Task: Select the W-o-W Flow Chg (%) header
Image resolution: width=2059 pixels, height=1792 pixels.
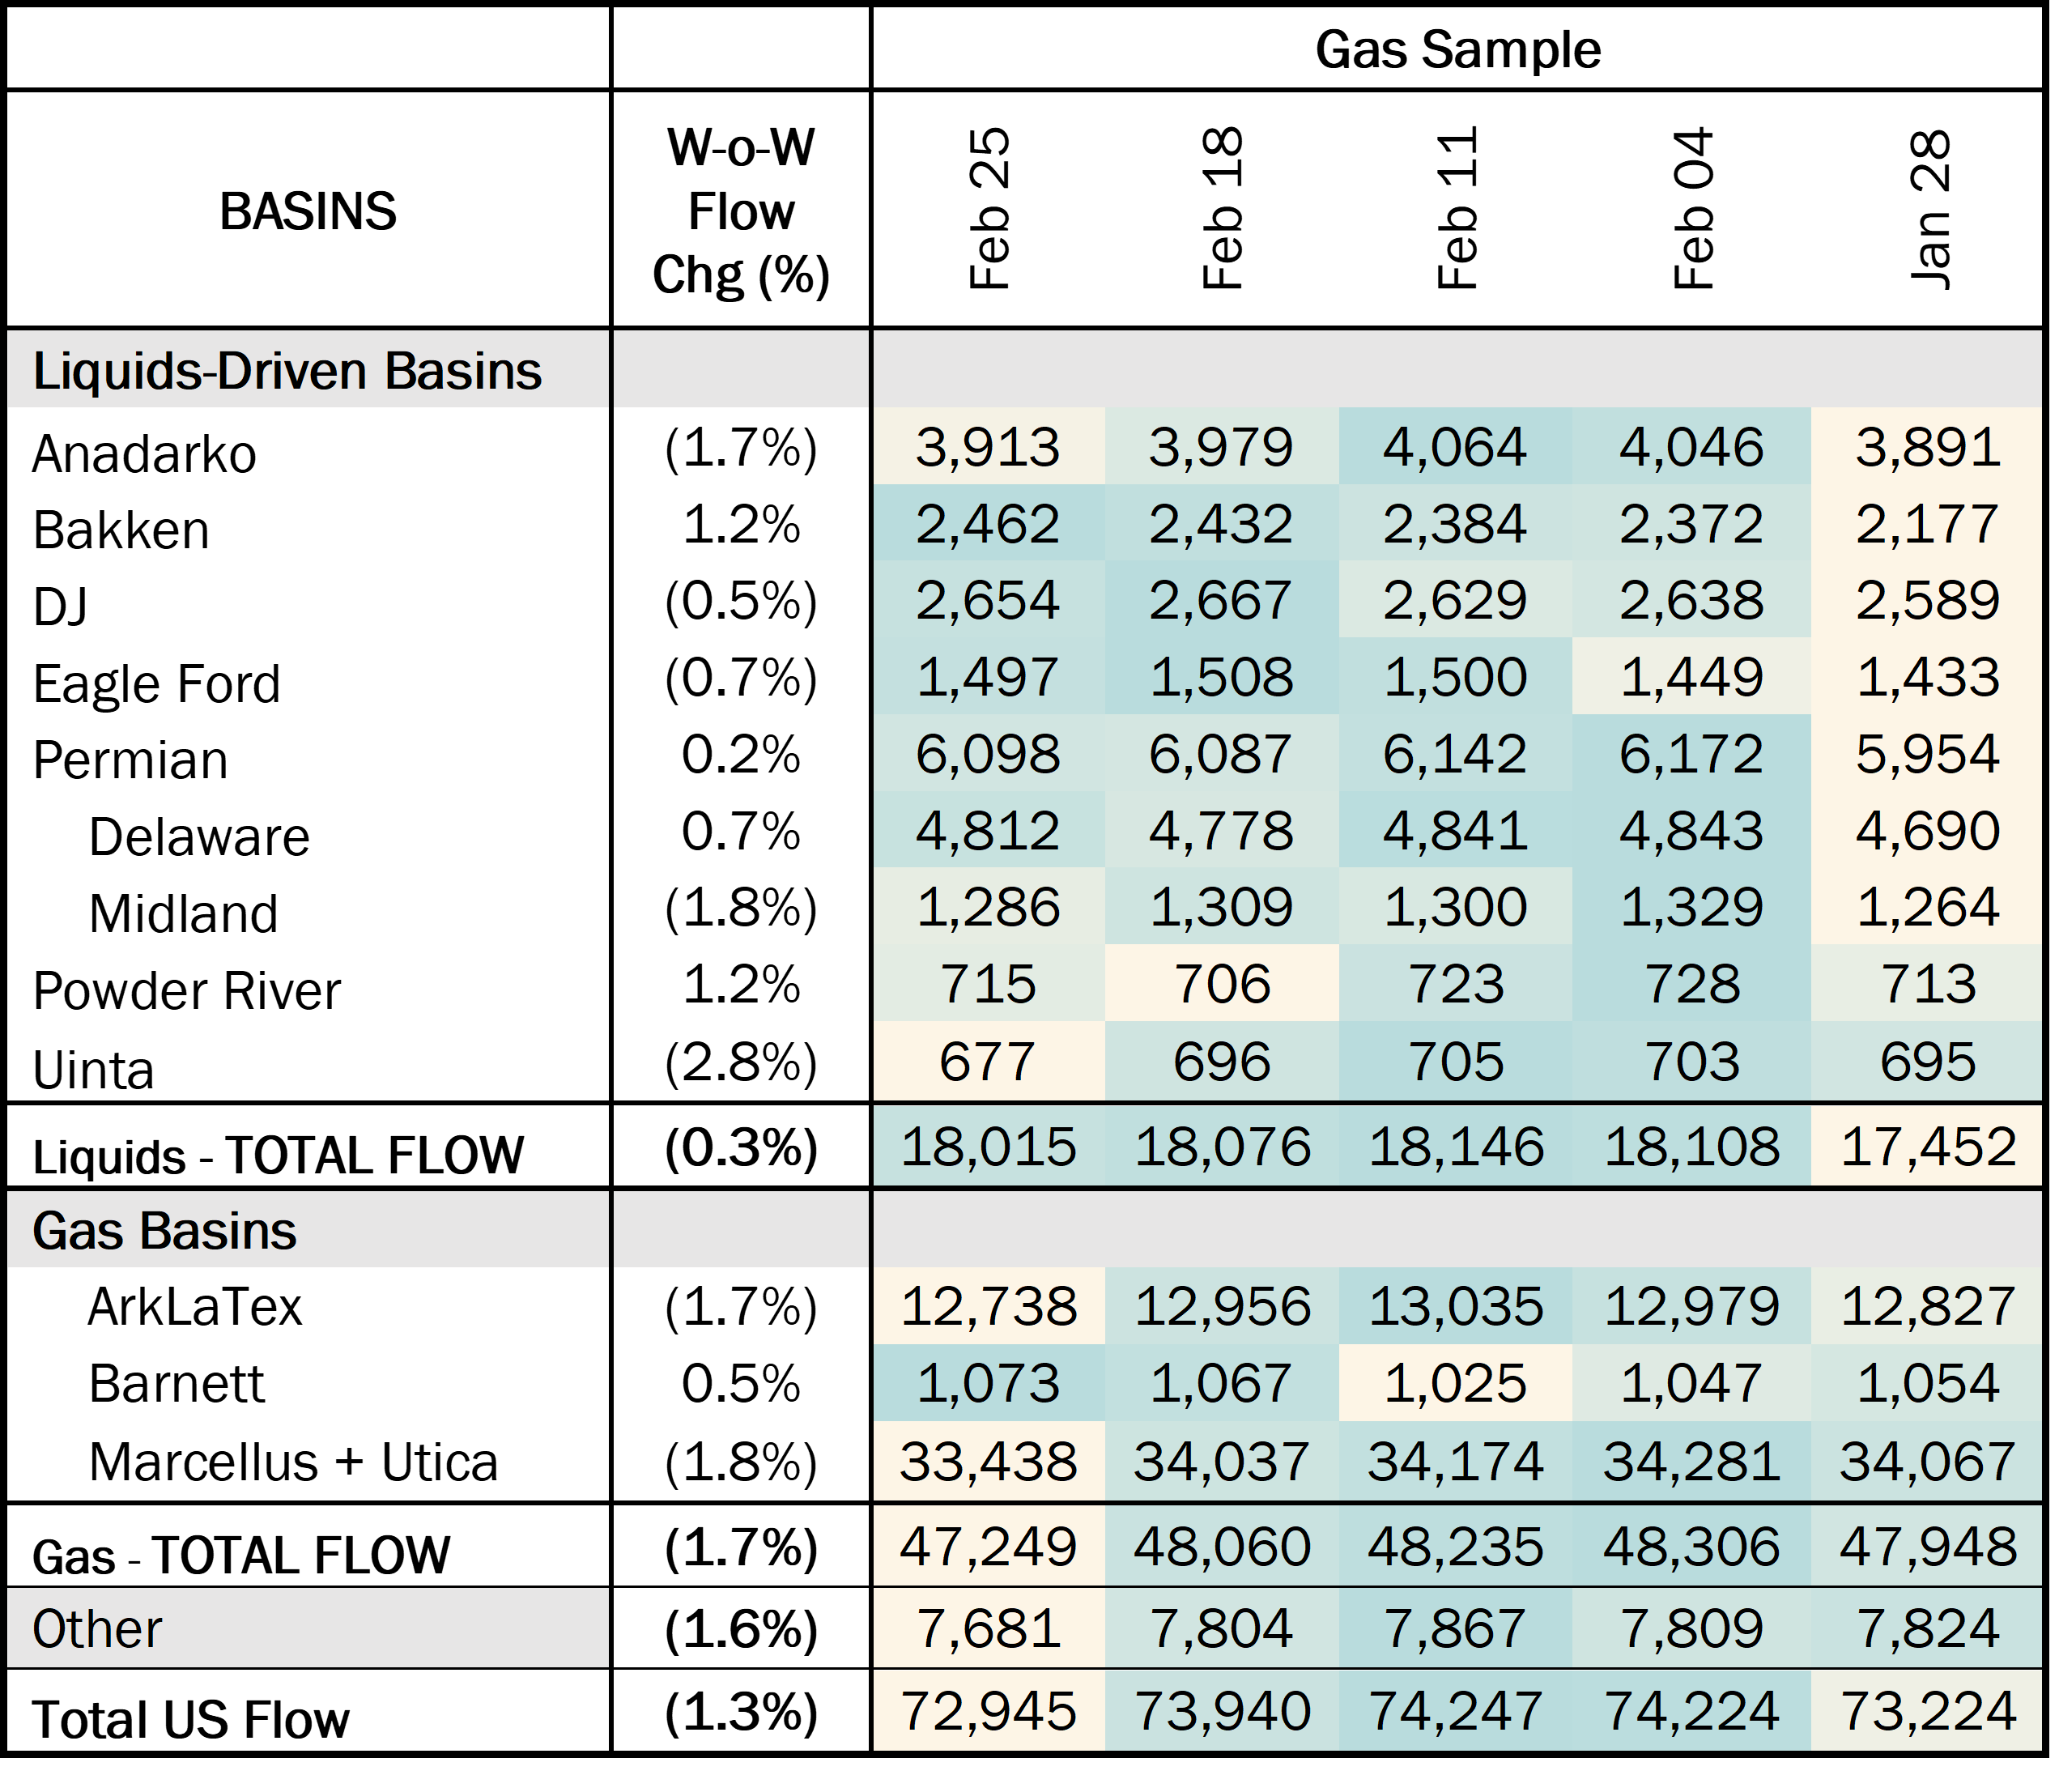Action: pos(741,211)
